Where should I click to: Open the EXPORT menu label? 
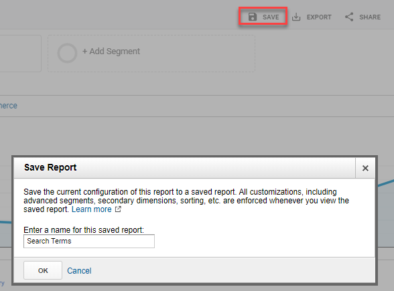pyautogui.click(x=319, y=17)
